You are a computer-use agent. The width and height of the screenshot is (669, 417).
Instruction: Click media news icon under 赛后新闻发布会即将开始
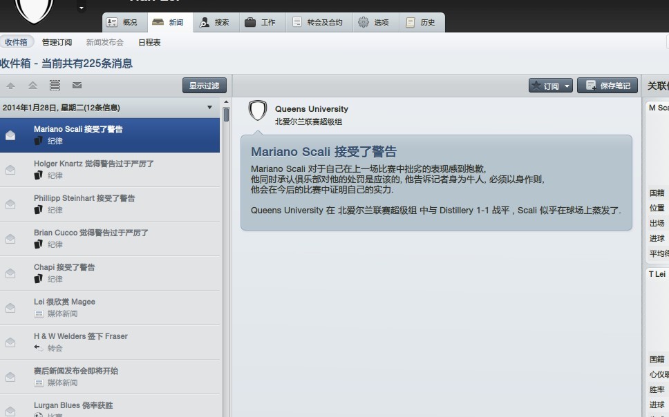pyautogui.click(x=39, y=383)
